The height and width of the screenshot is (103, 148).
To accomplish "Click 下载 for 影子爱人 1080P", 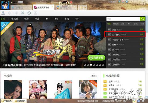I will tap(142, 34).
